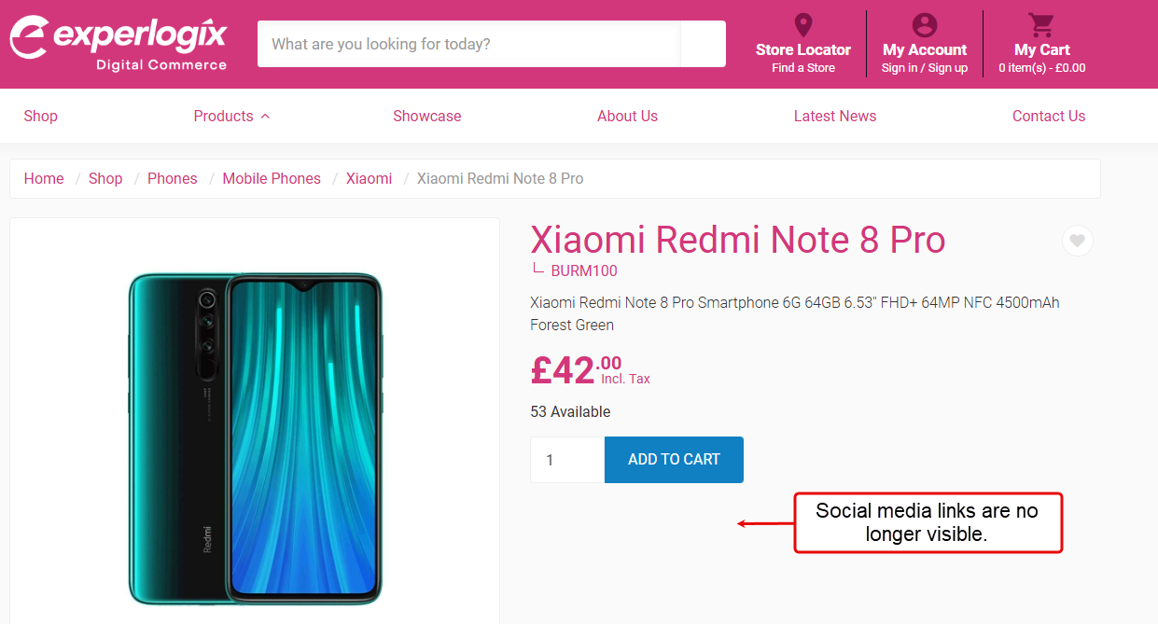This screenshot has height=624, width=1158.
Task: Click the Add to Cart button
Action: click(x=674, y=460)
